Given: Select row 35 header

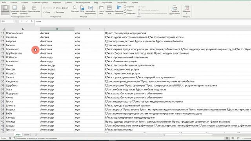Looking at the screenshot, I should click(x=3, y=101).
